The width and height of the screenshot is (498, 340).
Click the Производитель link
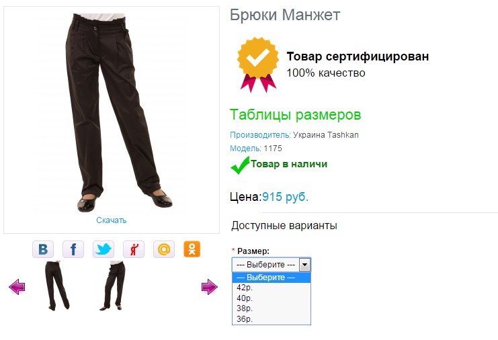pyautogui.click(x=261, y=135)
